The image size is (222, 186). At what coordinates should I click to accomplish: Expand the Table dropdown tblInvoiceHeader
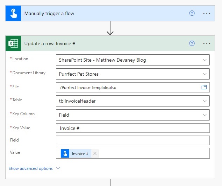pyautogui.click(x=205, y=101)
